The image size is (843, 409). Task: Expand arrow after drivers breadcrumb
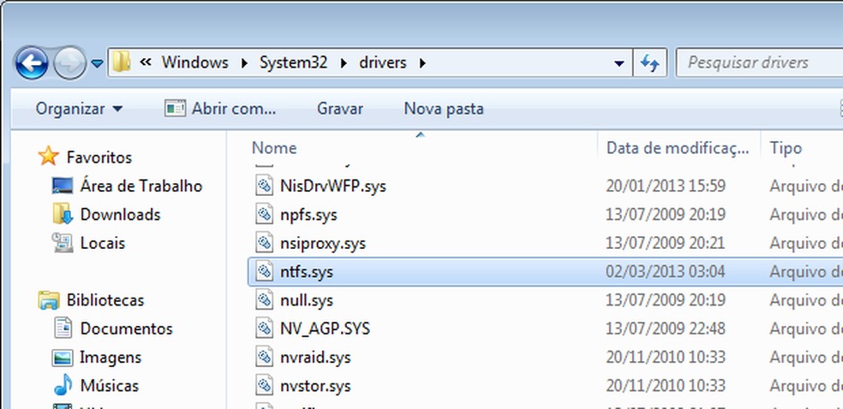pyautogui.click(x=422, y=63)
